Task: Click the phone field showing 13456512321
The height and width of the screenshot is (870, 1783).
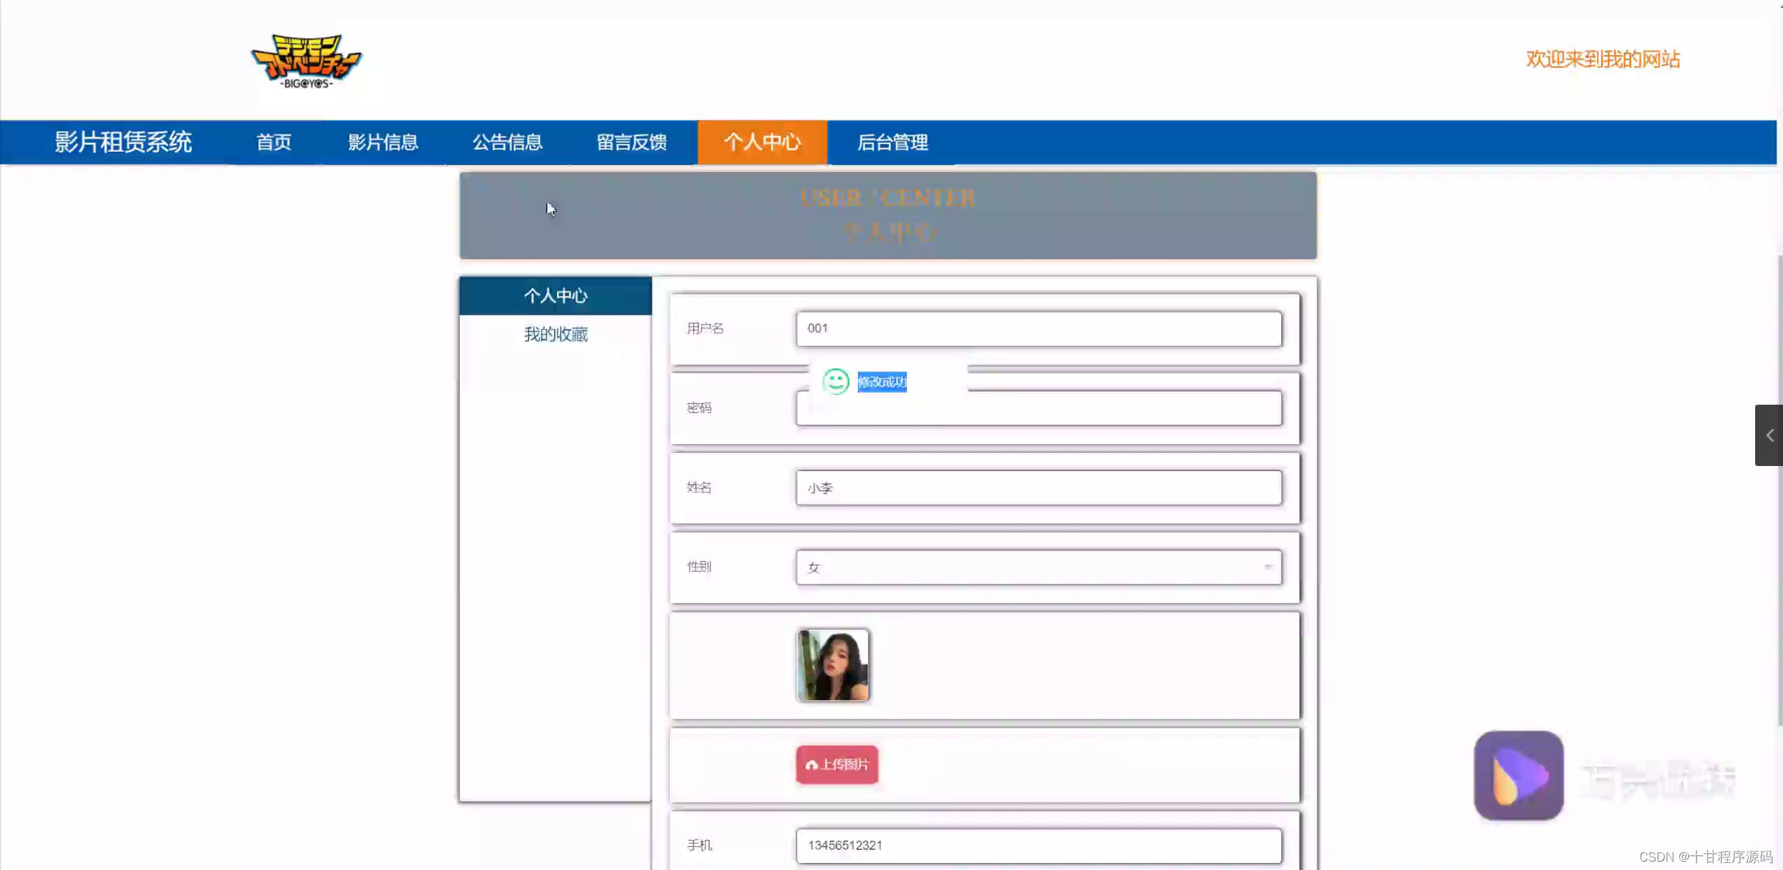Action: pyautogui.click(x=1038, y=845)
